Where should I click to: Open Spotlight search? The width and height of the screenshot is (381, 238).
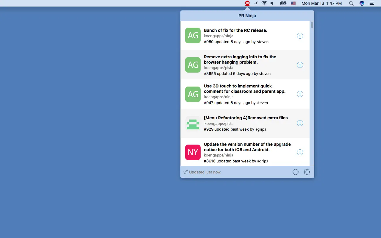[351, 3]
